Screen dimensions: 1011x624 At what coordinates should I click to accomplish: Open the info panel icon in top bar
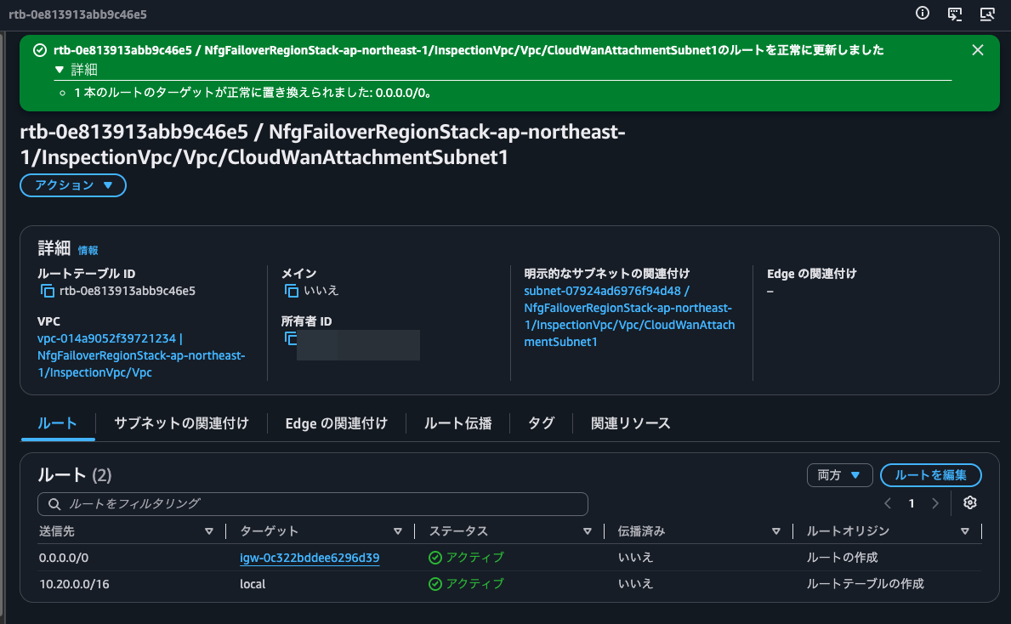(923, 13)
